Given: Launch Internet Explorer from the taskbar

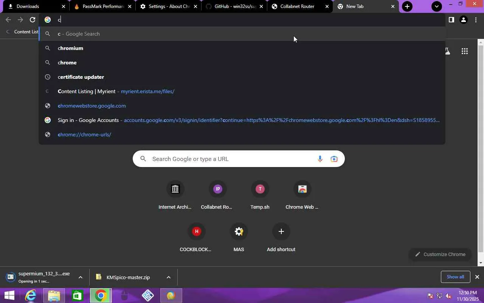Looking at the screenshot, I should (30, 296).
